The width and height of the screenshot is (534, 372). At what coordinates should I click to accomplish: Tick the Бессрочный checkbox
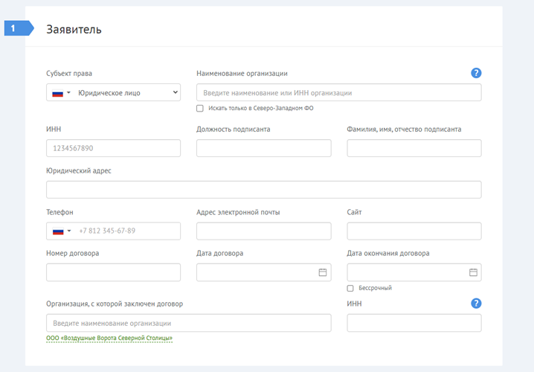[350, 288]
